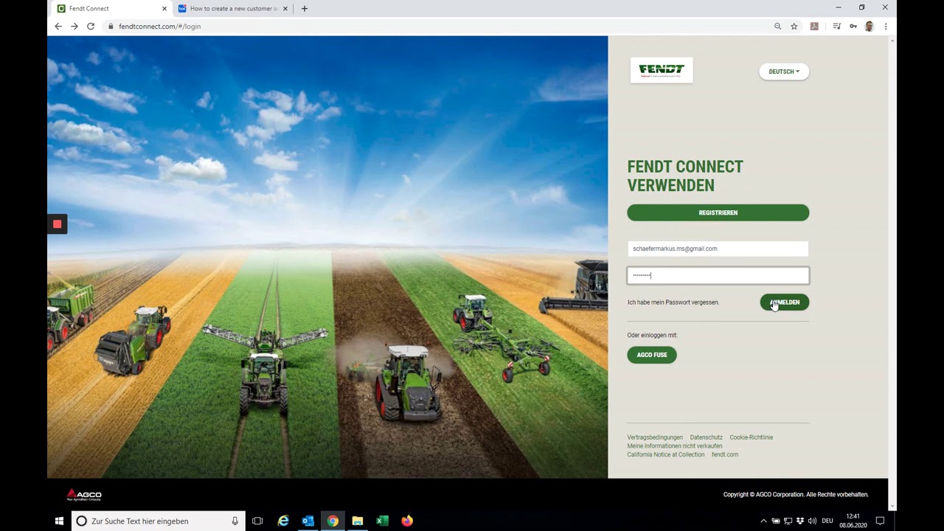Viewport: 944px width, 531px height.
Task: Open the Datenschutz link
Action: (707, 437)
